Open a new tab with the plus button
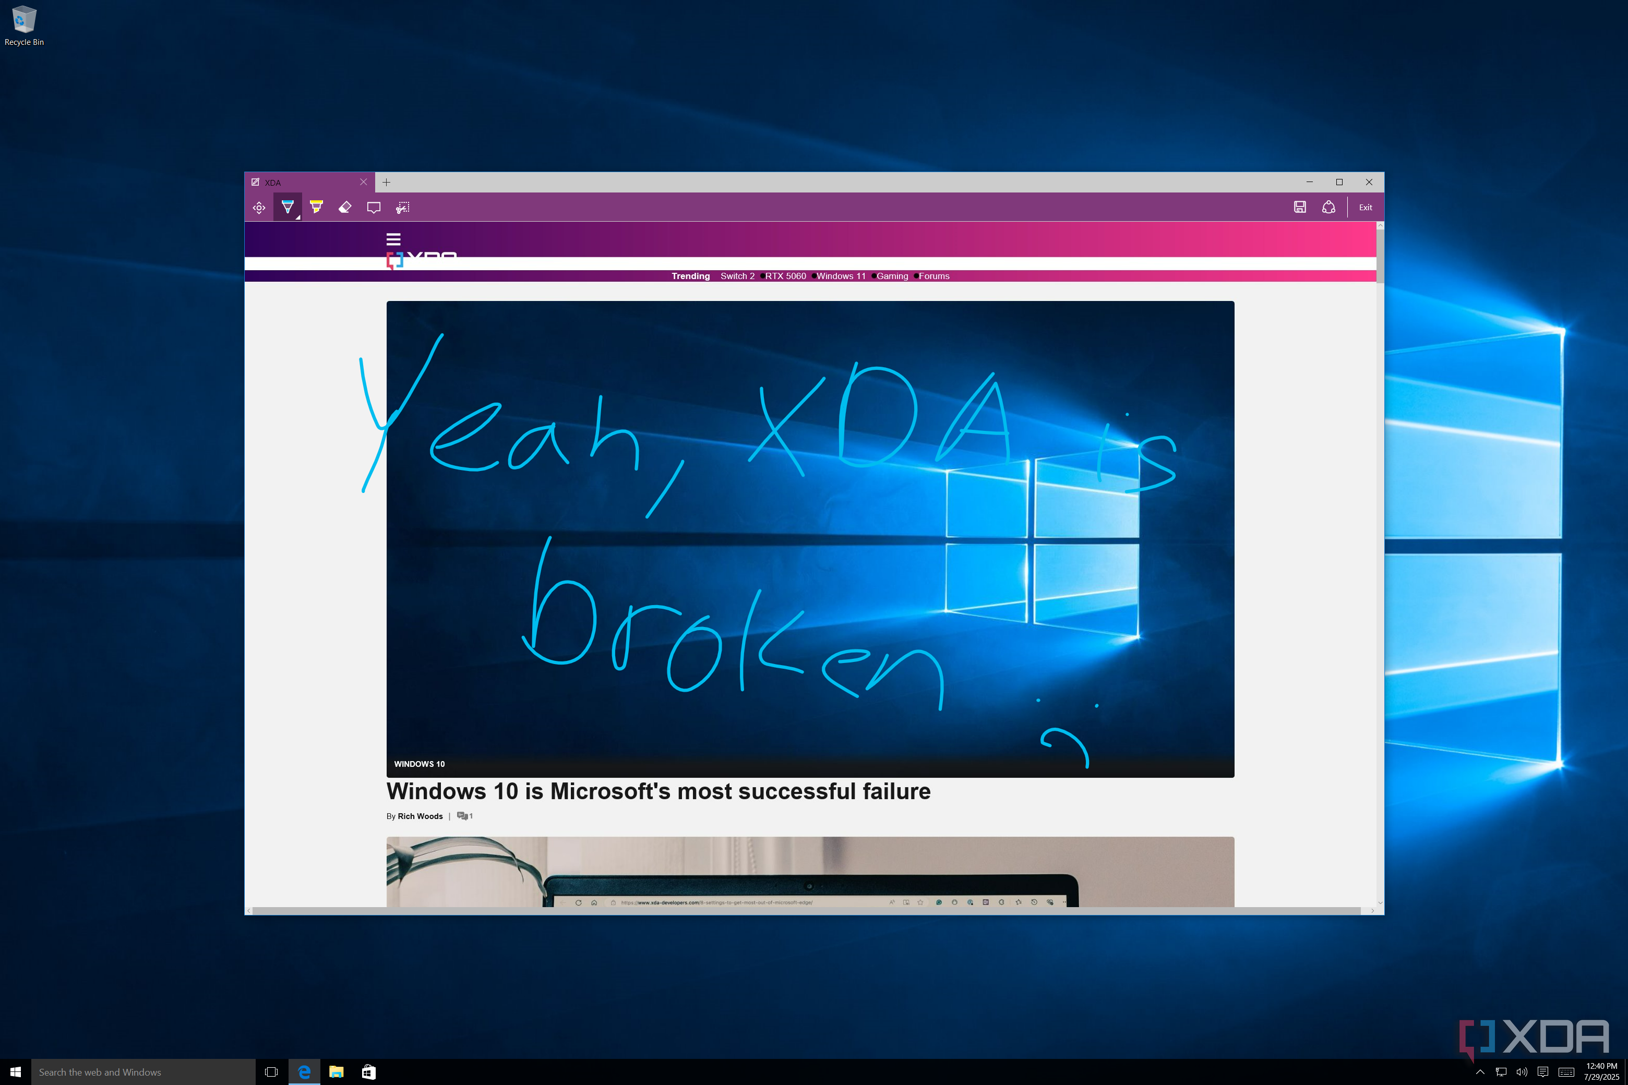Screen dimensions: 1628x1085 386,182
